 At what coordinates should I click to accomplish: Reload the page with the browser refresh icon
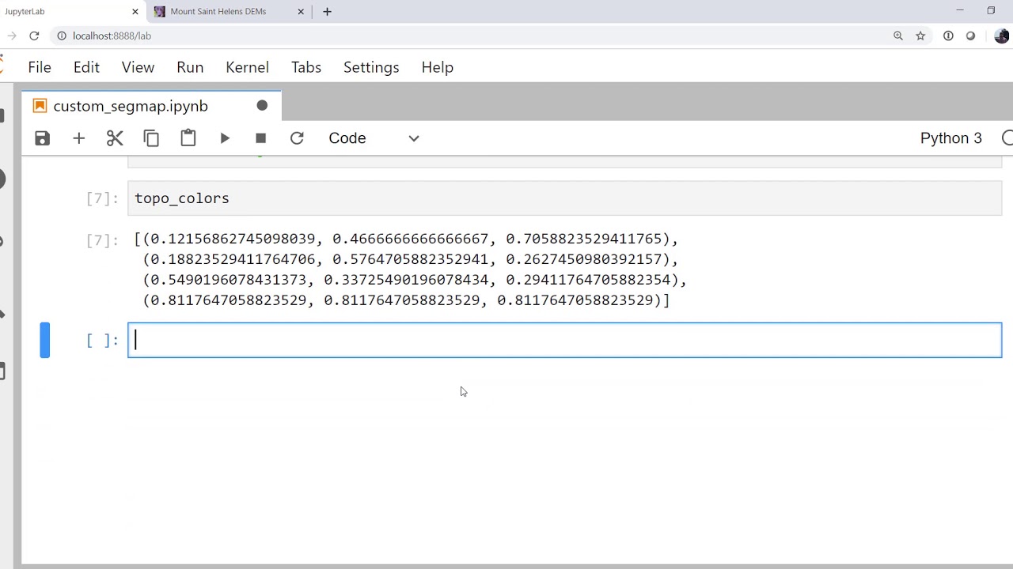(34, 36)
